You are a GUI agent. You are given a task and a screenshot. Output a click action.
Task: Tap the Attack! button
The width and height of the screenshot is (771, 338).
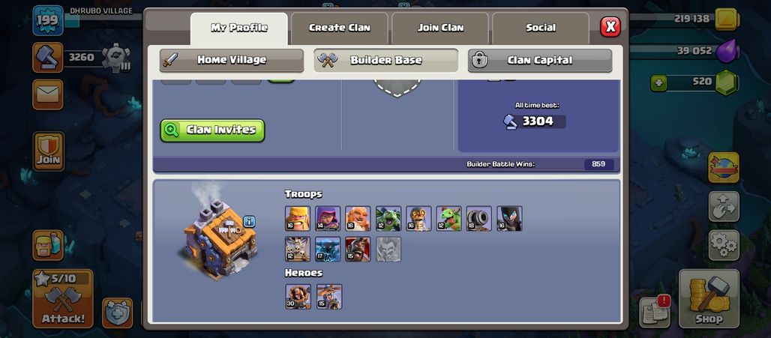click(x=63, y=299)
